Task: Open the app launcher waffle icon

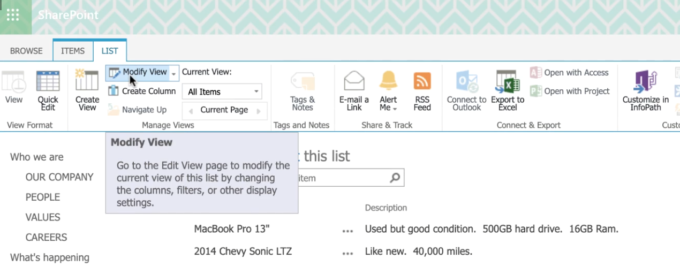Action: point(13,14)
